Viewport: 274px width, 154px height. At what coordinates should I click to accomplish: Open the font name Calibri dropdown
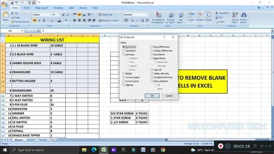point(51,15)
